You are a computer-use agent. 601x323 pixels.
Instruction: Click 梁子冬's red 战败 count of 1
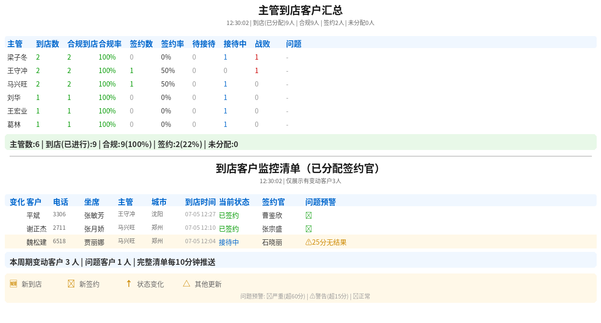click(257, 57)
